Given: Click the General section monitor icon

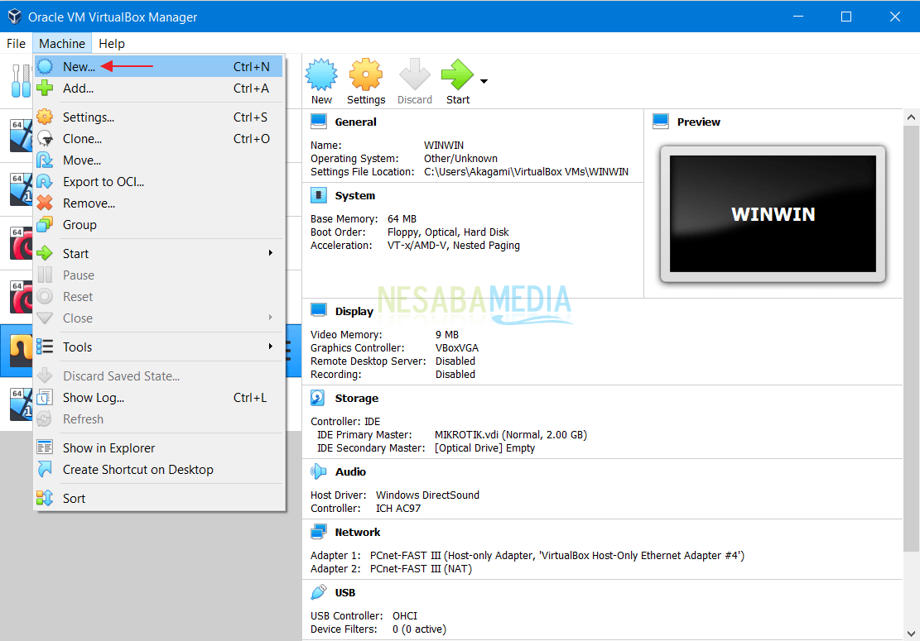Looking at the screenshot, I should pos(319,122).
